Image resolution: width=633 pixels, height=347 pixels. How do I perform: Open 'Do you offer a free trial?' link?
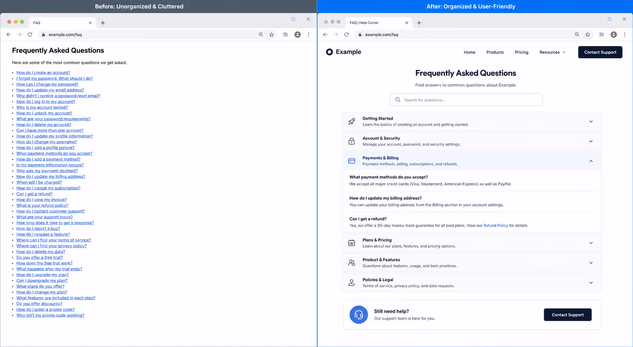pos(39,258)
